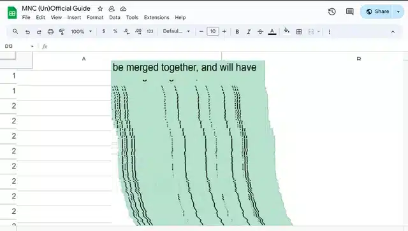Toggle bold formatting
408x231 pixels.
click(237, 32)
